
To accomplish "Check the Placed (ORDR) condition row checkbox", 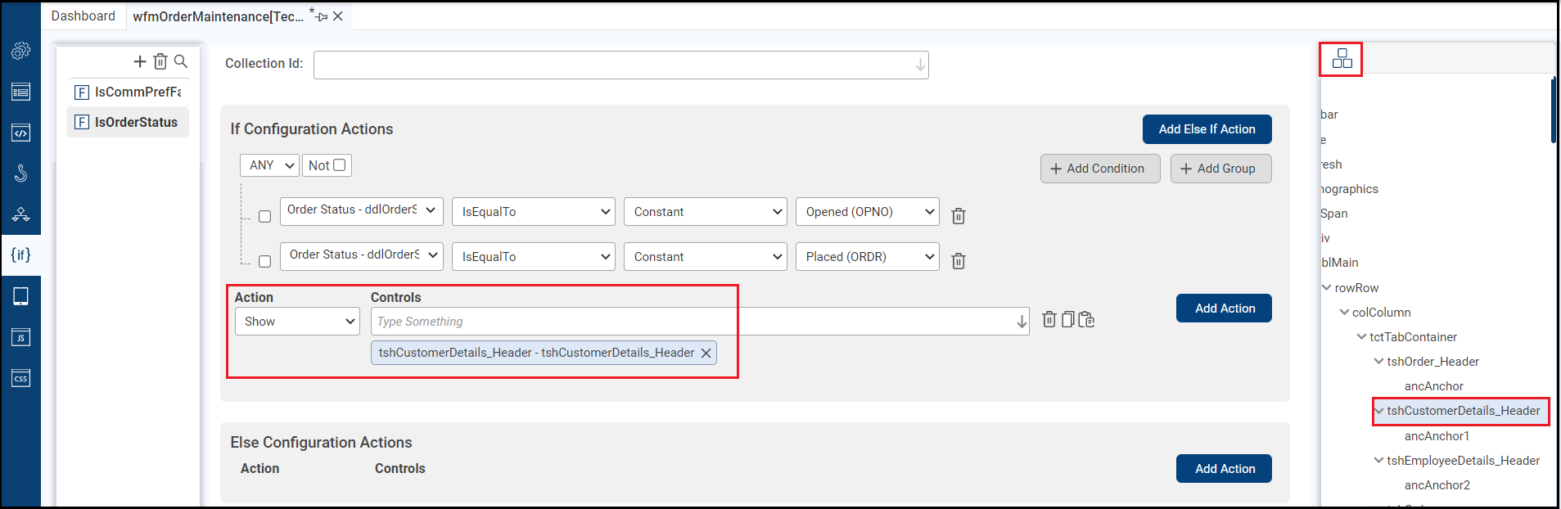I will 264,262.
